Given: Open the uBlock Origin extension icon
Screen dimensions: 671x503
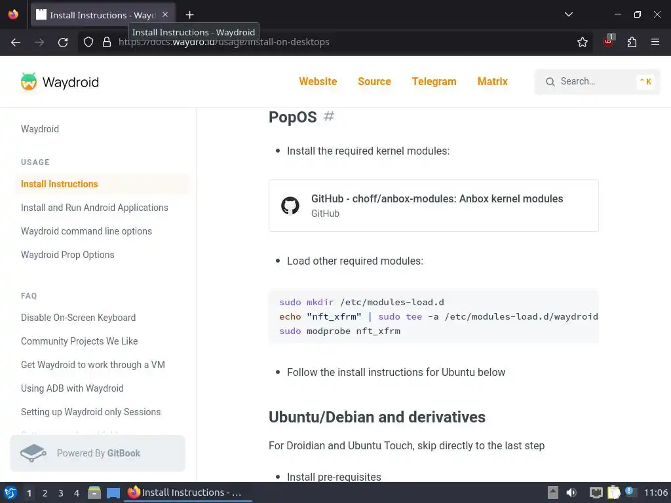Looking at the screenshot, I should click(608, 41).
